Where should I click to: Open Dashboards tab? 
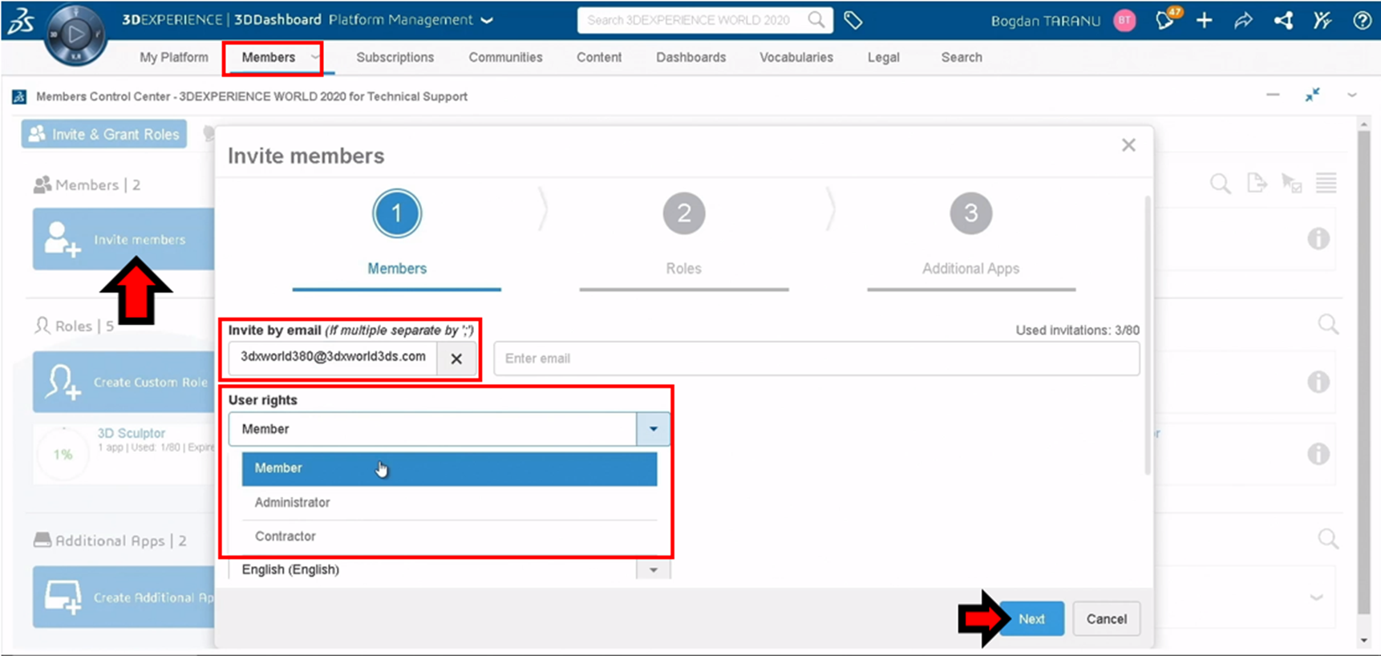(x=691, y=58)
